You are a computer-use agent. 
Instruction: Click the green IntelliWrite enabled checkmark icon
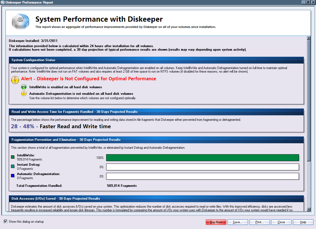point(24,87)
